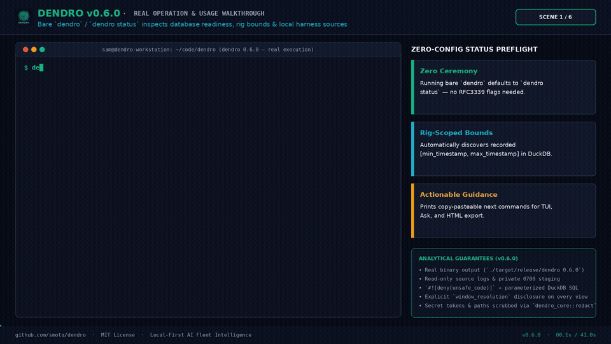Click the 'Real binary output' bullet
Viewport: 611px width, 344px height.
[x=502, y=270]
